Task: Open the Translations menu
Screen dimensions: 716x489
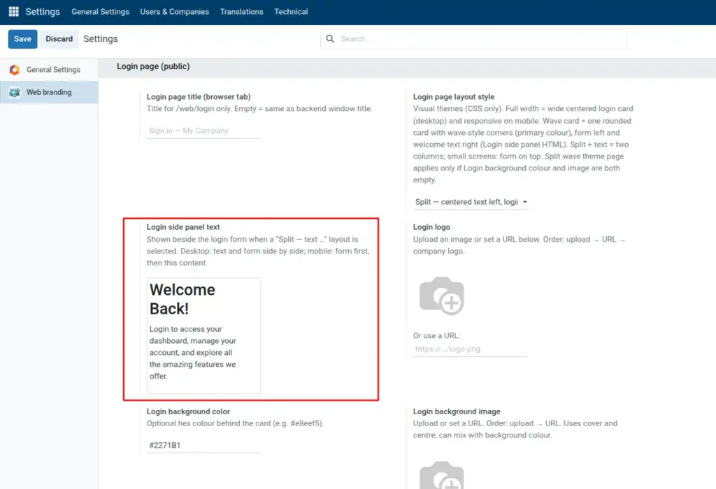Action: click(241, 12)
